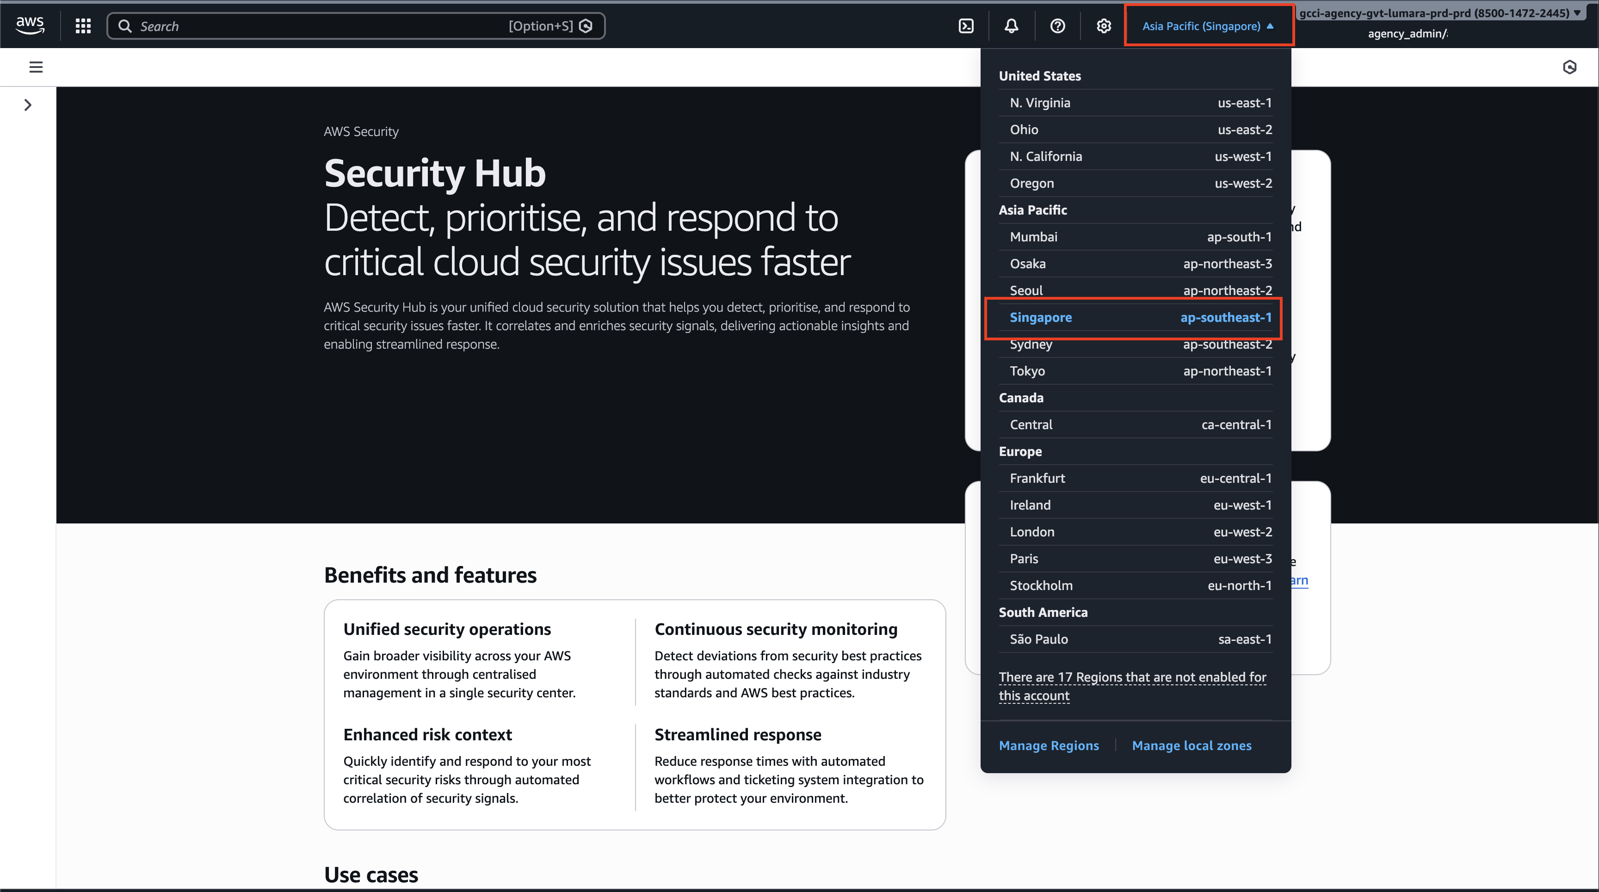Click the Benefits and features heading
Screen dimensions: 1599x892
pos(430,575)
